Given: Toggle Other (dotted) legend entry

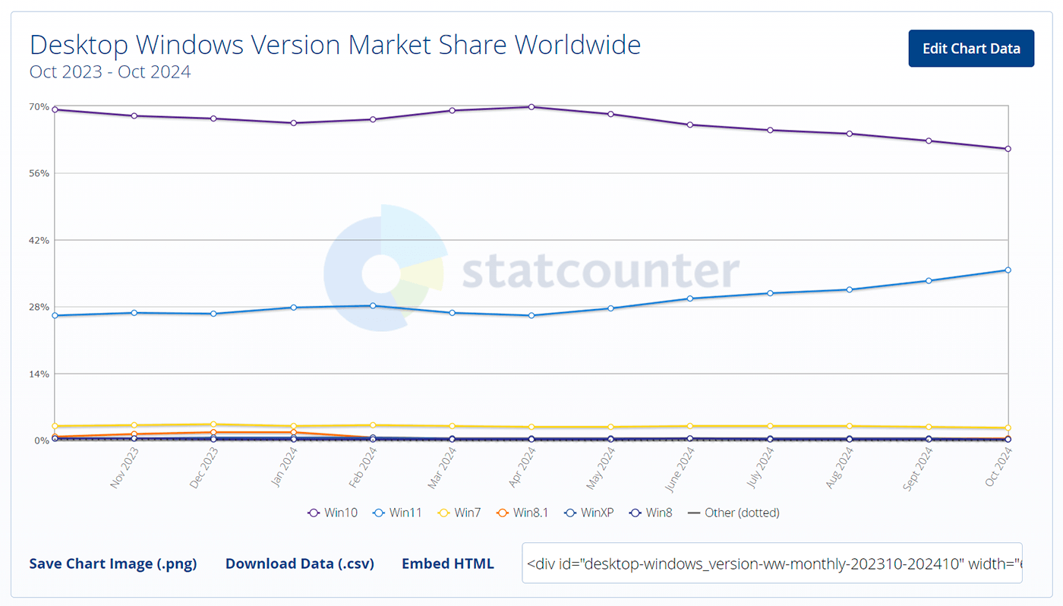Looking at the screenshot, I should click(x=733, y=513).
